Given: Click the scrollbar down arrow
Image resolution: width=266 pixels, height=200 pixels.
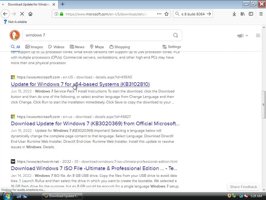Looking at the screenshot, I should pos(264,190).
